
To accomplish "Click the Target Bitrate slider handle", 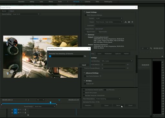I will 102,65.
